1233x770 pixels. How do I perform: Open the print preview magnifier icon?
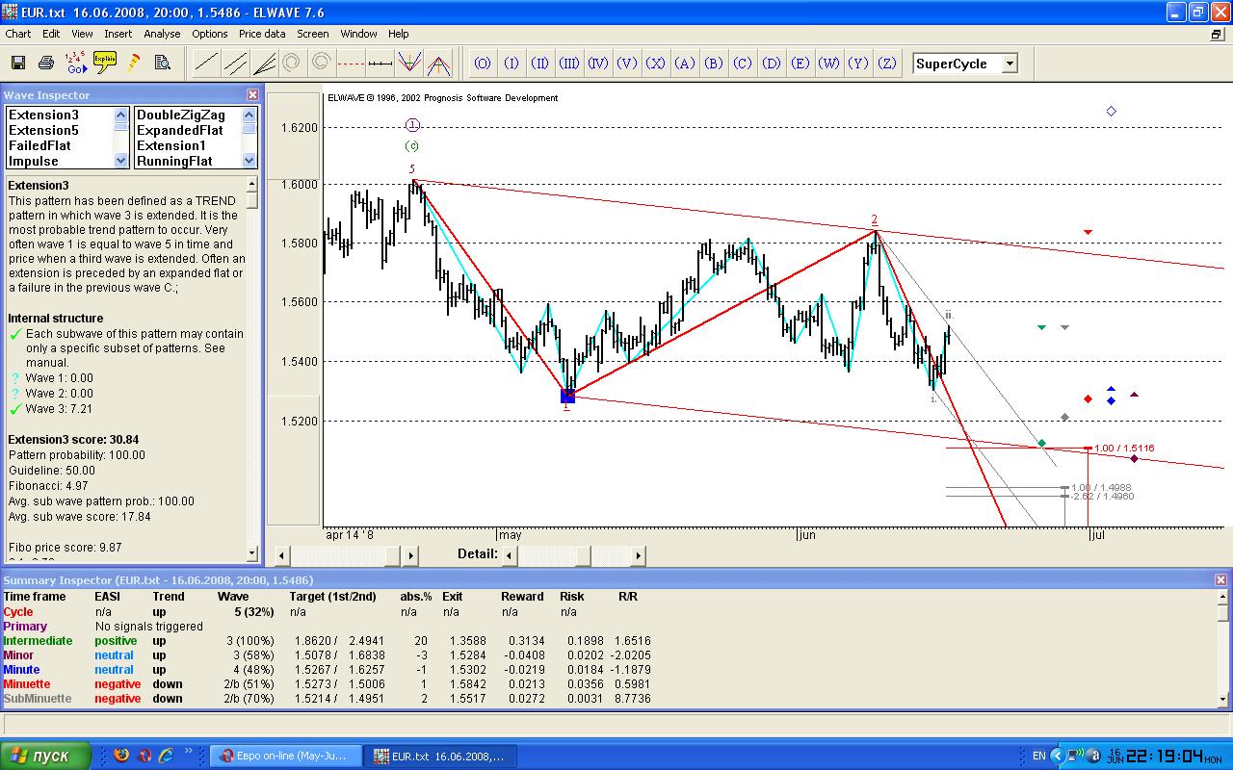162,64
